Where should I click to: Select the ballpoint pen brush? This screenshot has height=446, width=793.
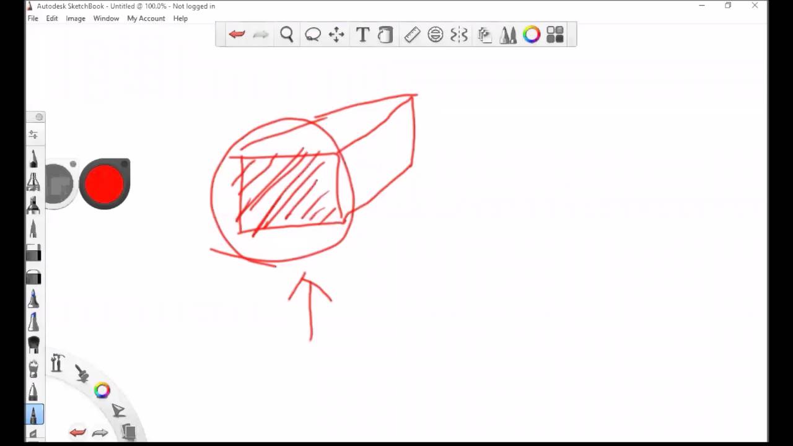[33, 229]
